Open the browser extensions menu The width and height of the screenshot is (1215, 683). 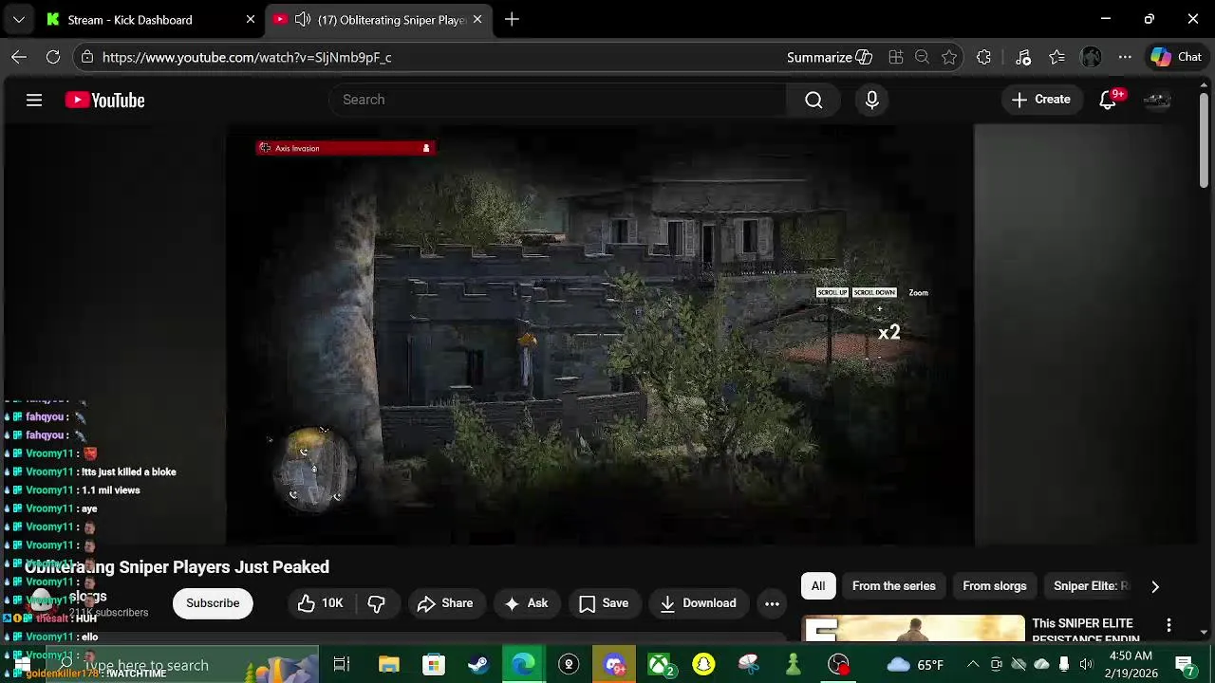click(983, 57)
